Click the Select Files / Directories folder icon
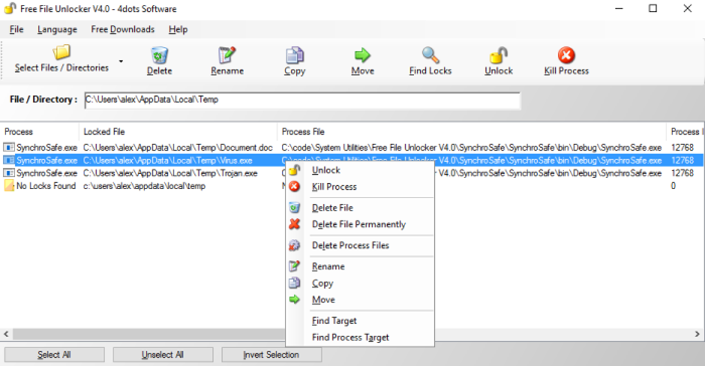 point(62,52)
